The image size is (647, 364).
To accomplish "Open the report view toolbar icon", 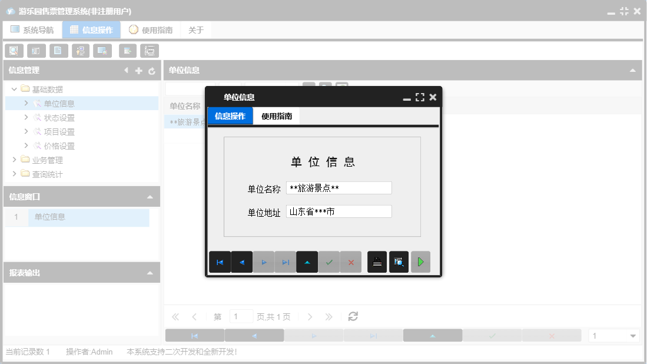I will [36, 51].
